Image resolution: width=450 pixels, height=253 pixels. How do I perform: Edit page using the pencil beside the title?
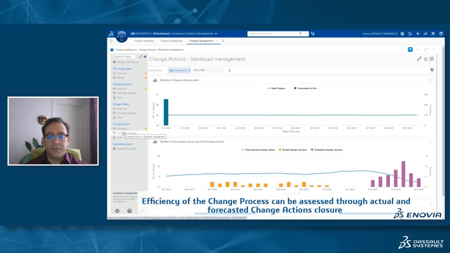click(419, 59)
